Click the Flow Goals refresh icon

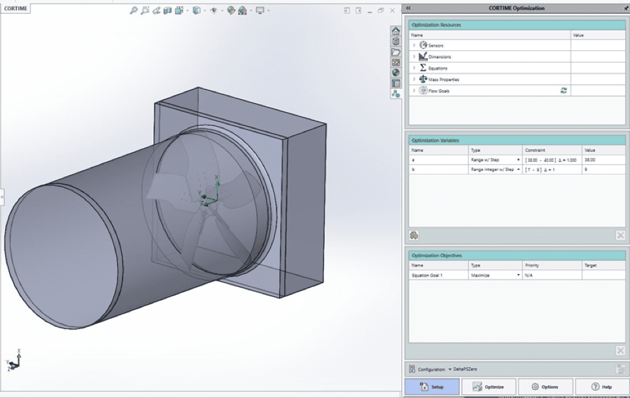563,91
